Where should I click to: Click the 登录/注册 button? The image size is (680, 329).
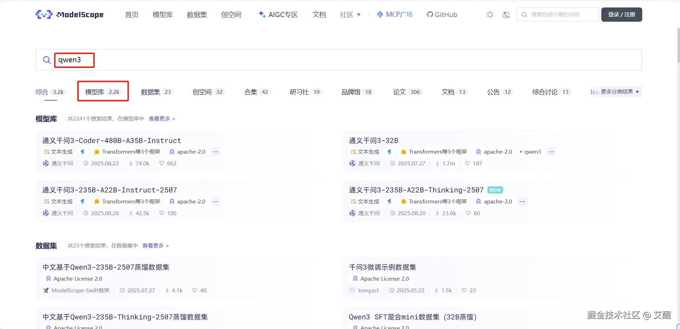622,15
